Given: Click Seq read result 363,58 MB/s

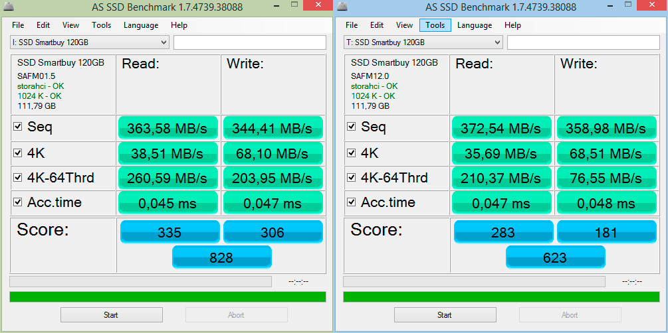Looking at the screenshot, I should pyautogui.click(x=168, y=128).
